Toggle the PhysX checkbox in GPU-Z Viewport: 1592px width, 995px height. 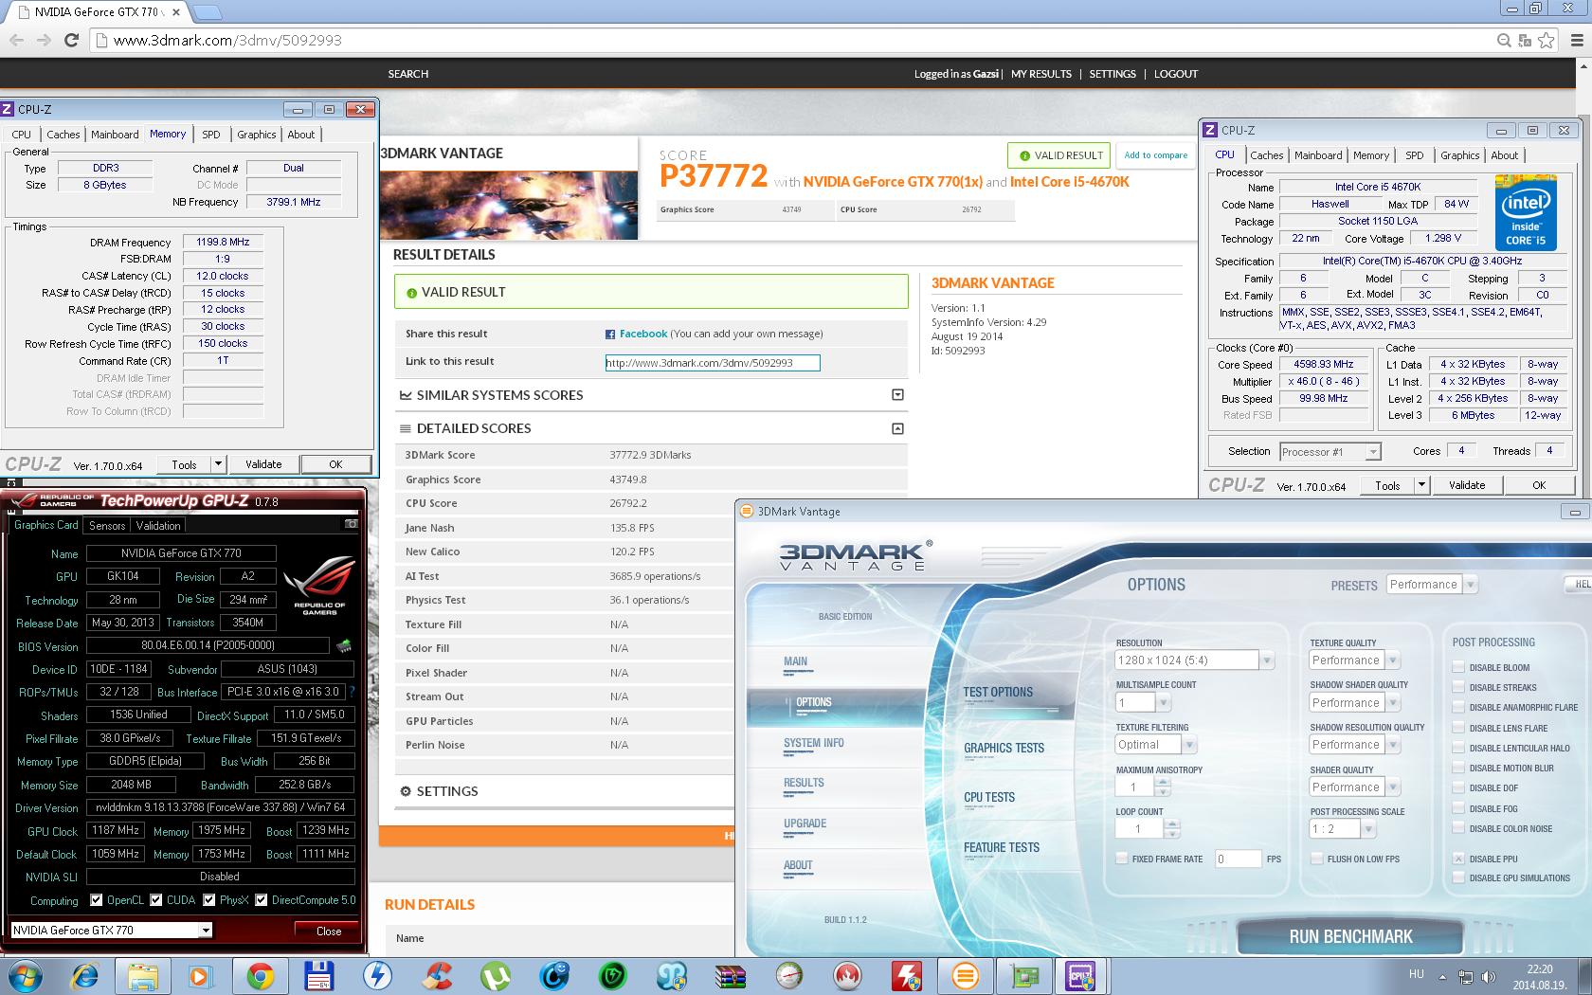208,900
